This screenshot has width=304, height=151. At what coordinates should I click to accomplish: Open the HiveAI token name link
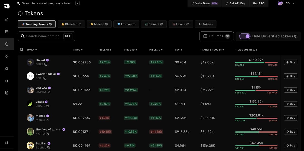[40, 60]
